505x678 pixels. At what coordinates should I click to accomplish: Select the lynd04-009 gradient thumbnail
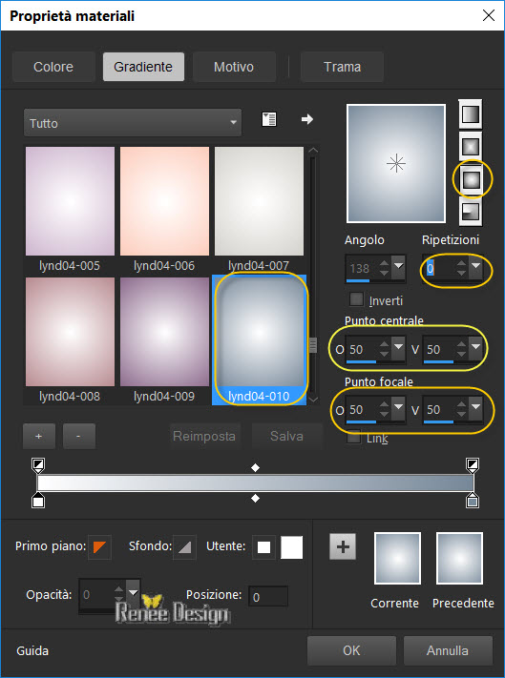(x=164, y=332)
